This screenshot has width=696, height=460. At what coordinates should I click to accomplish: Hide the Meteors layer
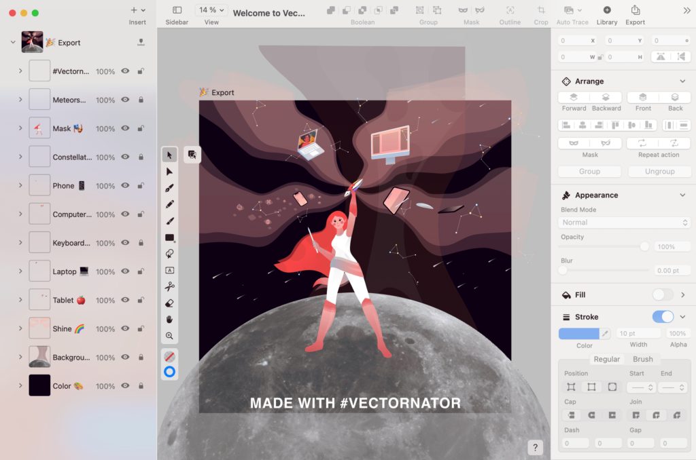[x=126, y=100]
